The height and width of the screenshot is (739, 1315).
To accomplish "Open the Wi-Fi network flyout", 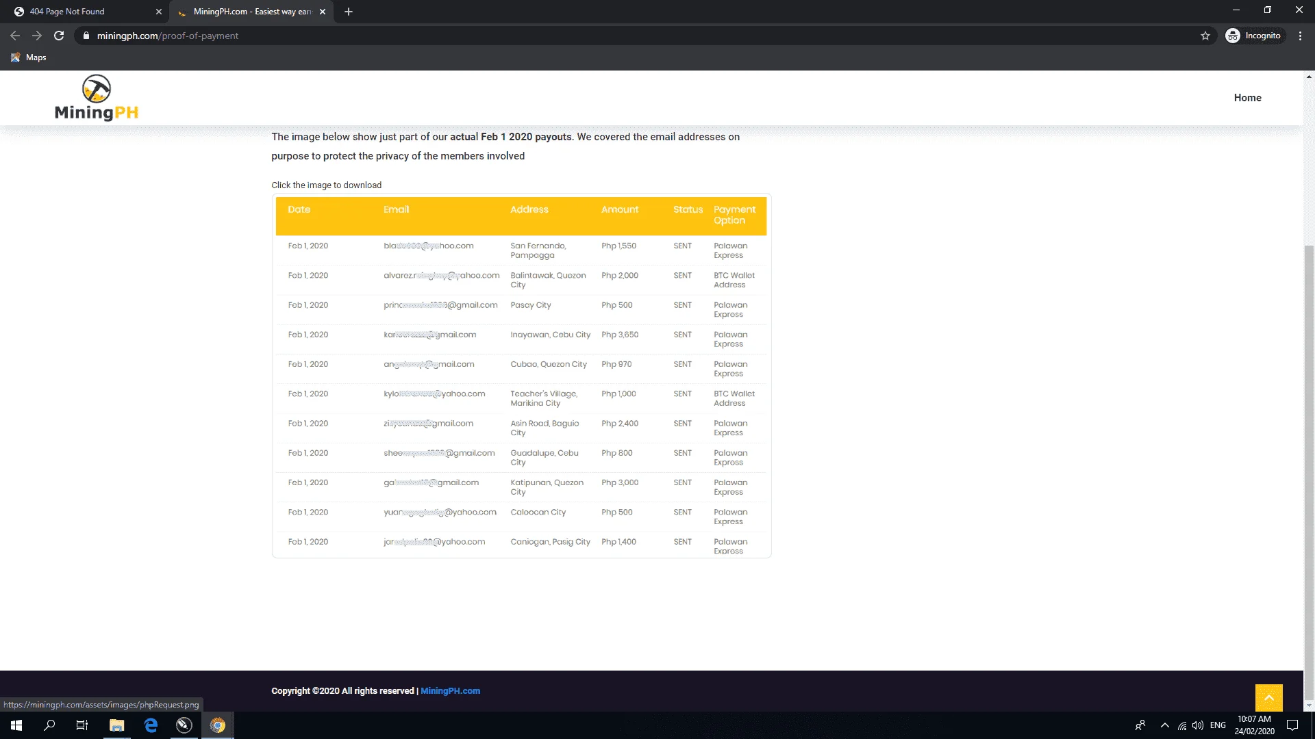I will point(1182,725).
